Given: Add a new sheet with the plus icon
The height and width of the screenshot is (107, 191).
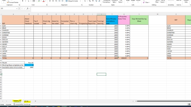Looking at the screenshot, I should [x=35, y=101].
